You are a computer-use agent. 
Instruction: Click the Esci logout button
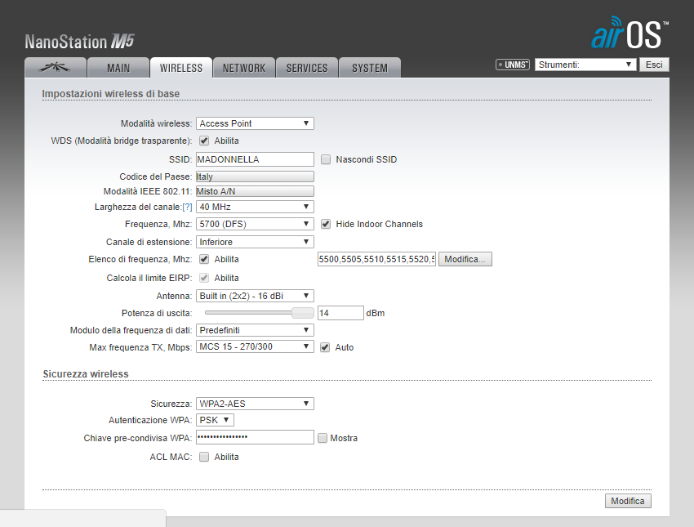pyautogui.click(x=654, y=65)
